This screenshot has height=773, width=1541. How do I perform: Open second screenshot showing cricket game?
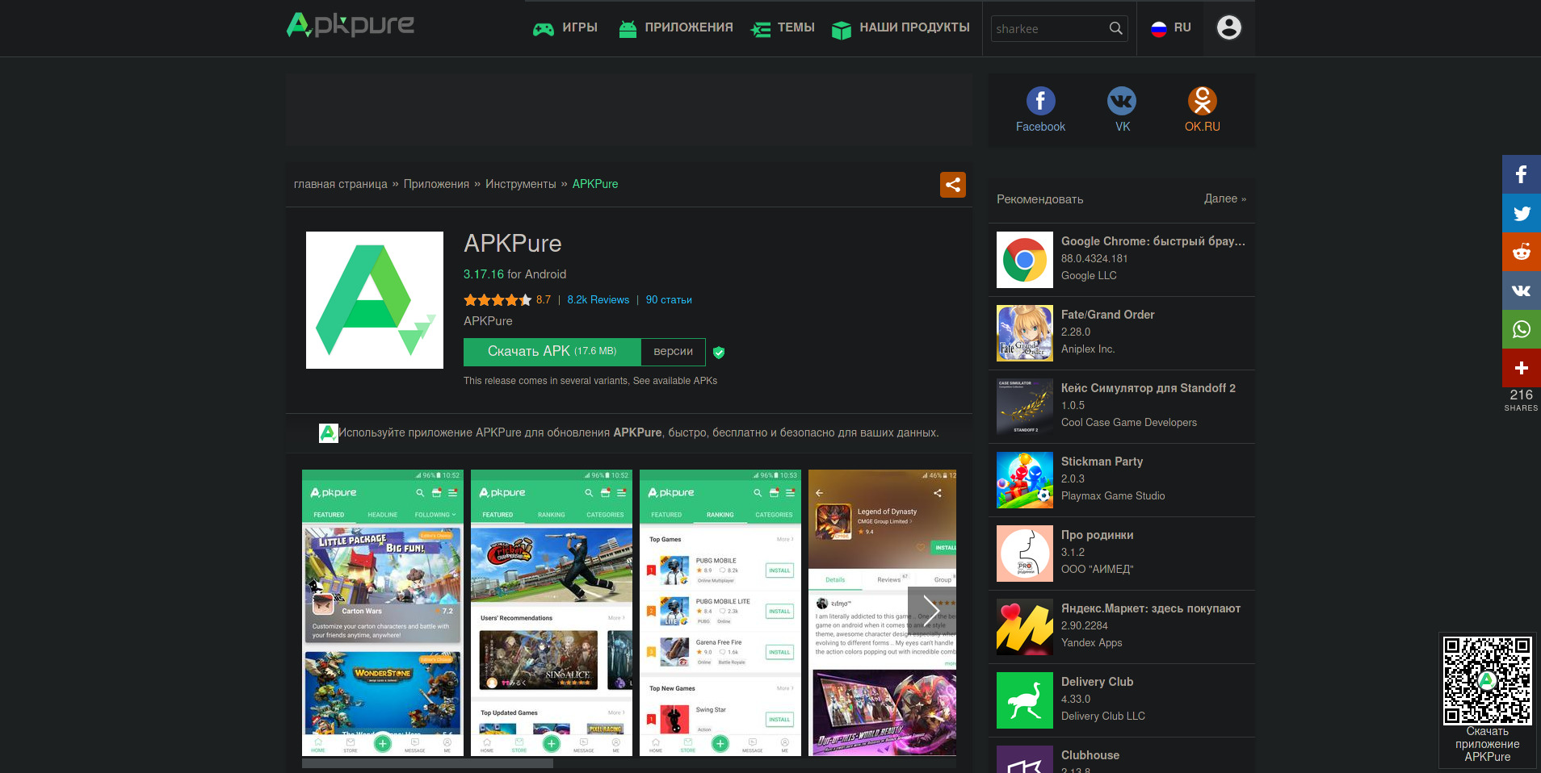[x=552, y=613]
